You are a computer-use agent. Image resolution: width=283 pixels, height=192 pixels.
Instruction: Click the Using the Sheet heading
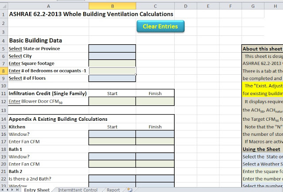coord(261,149)
